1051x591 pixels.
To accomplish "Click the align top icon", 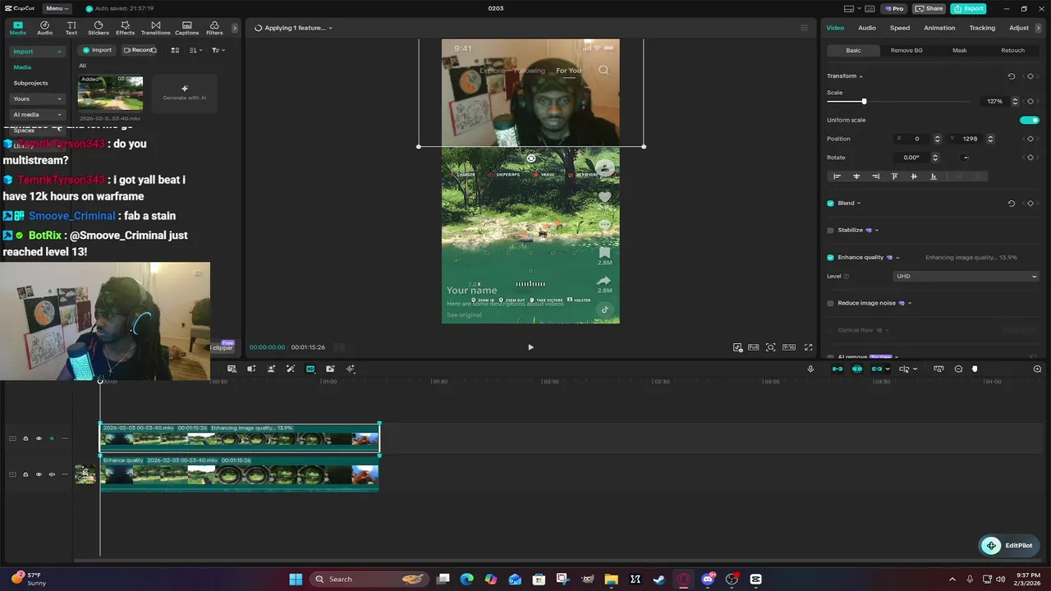I will 894,176.
